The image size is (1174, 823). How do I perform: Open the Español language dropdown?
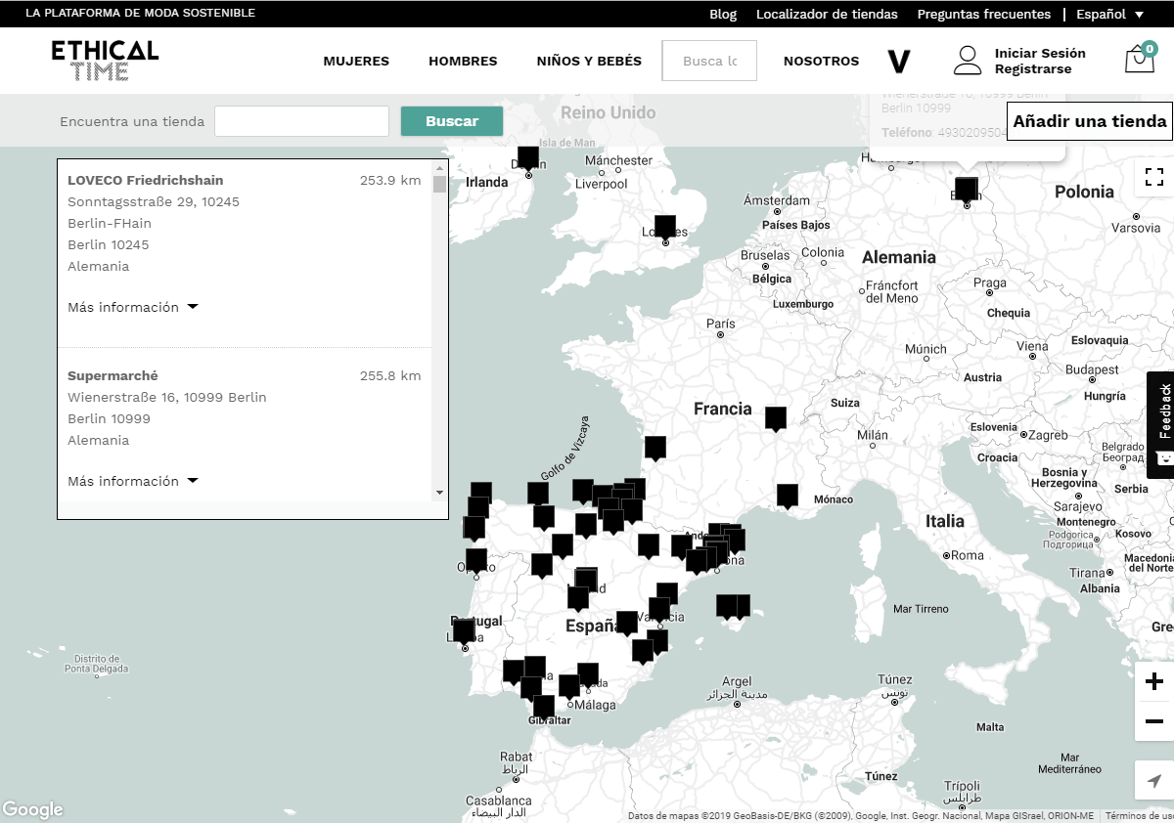pos(1109,14)
